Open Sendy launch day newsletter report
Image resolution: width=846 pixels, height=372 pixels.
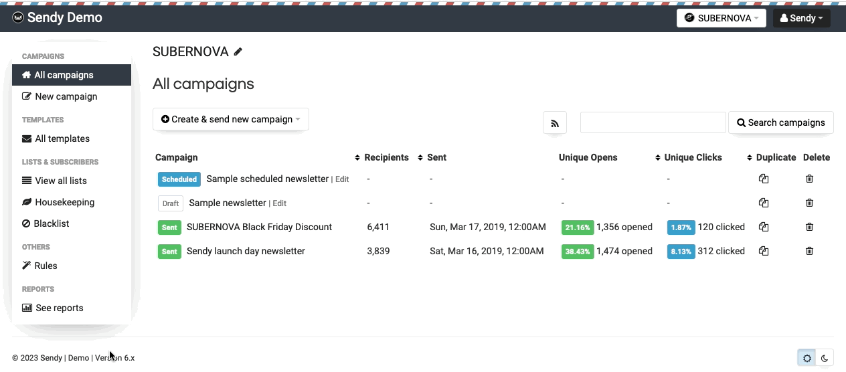pyautogui.click(x=246, y=251)
